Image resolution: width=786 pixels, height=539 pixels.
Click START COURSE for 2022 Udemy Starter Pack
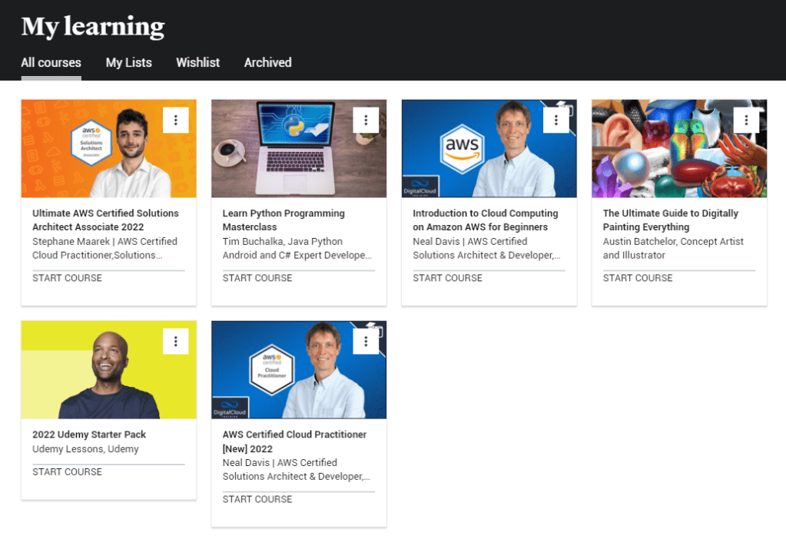tap(67, 471)
